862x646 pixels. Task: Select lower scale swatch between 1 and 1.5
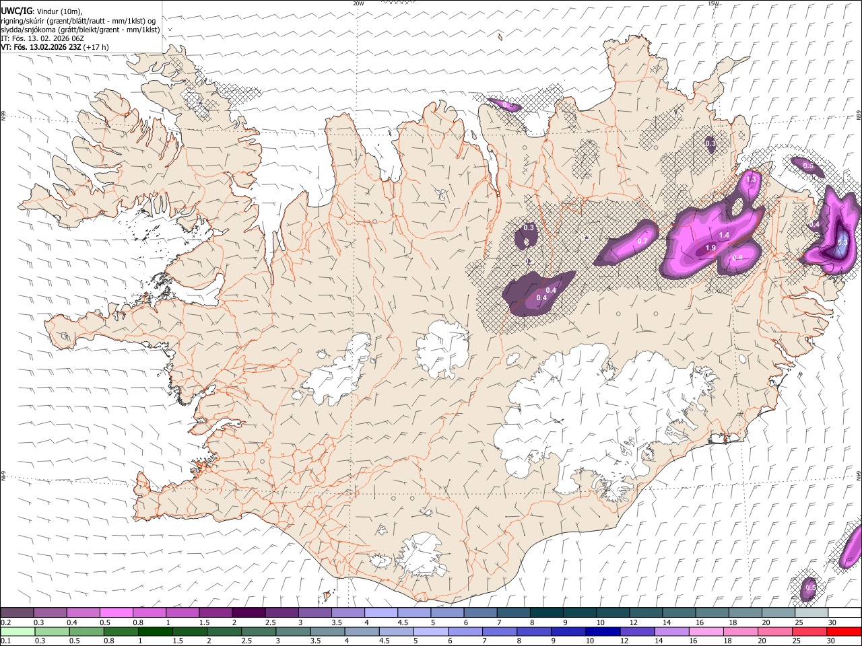click(156, 631)
